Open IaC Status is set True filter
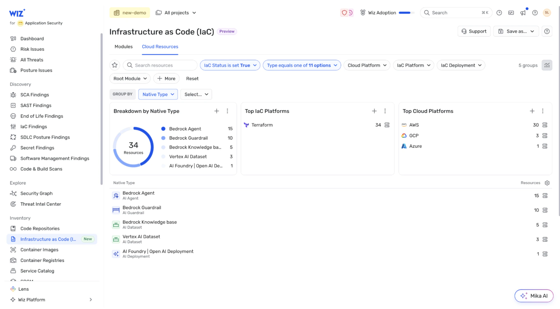 click(x=230, y=65)
